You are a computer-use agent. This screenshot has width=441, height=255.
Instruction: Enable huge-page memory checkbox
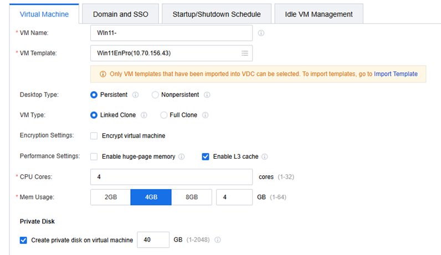tap(94, 157)
